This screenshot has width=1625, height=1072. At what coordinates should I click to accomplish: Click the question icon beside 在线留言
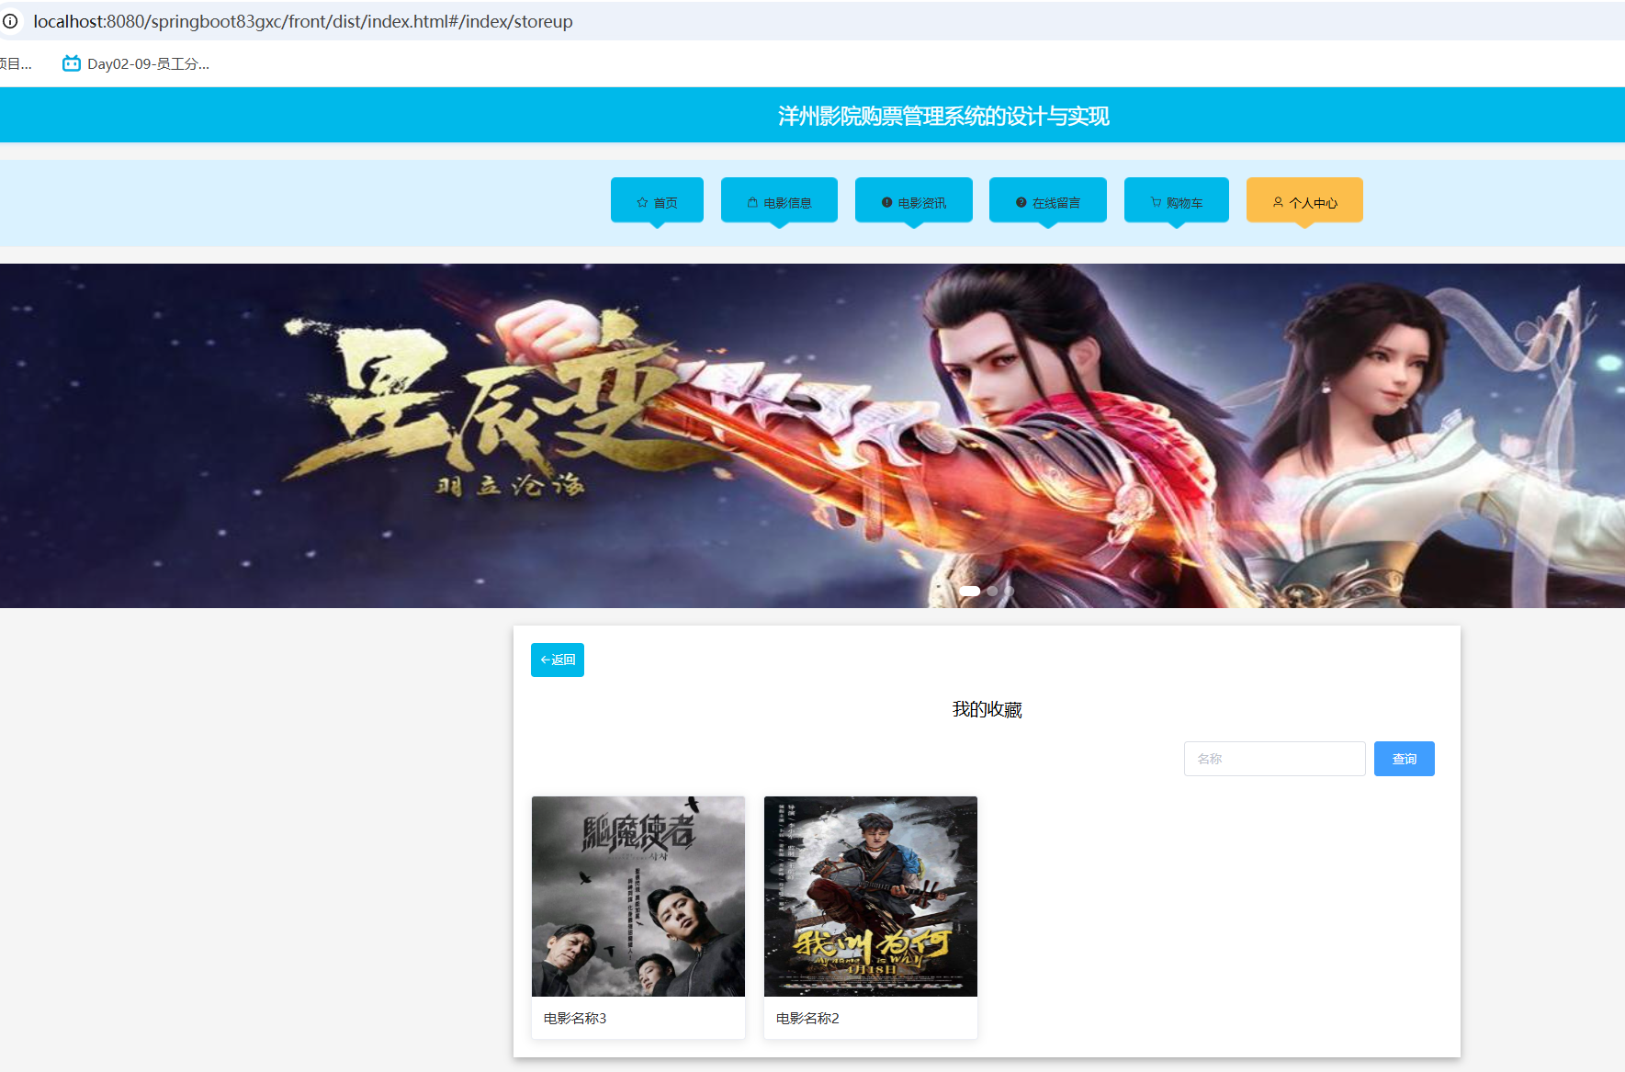coord(1021,203)
